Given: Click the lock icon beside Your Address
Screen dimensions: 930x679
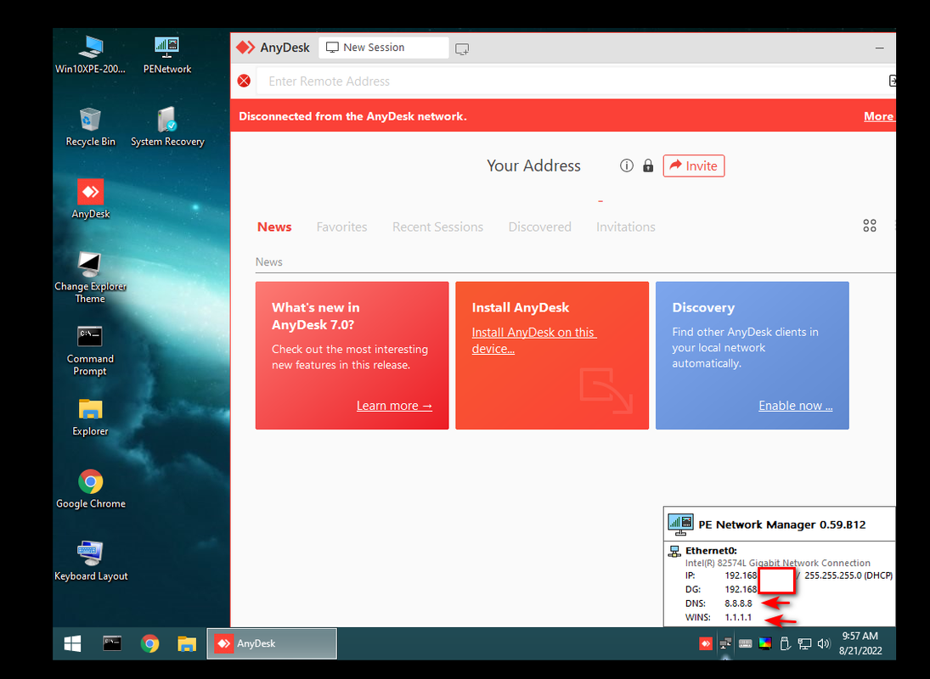Looking at the screenshot, I should coord(648,166).
